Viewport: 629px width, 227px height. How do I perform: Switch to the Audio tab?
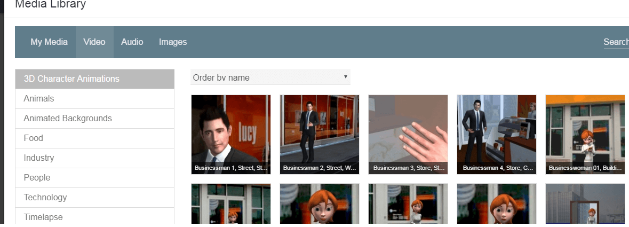pyautogui.click(x=132, y=42)
